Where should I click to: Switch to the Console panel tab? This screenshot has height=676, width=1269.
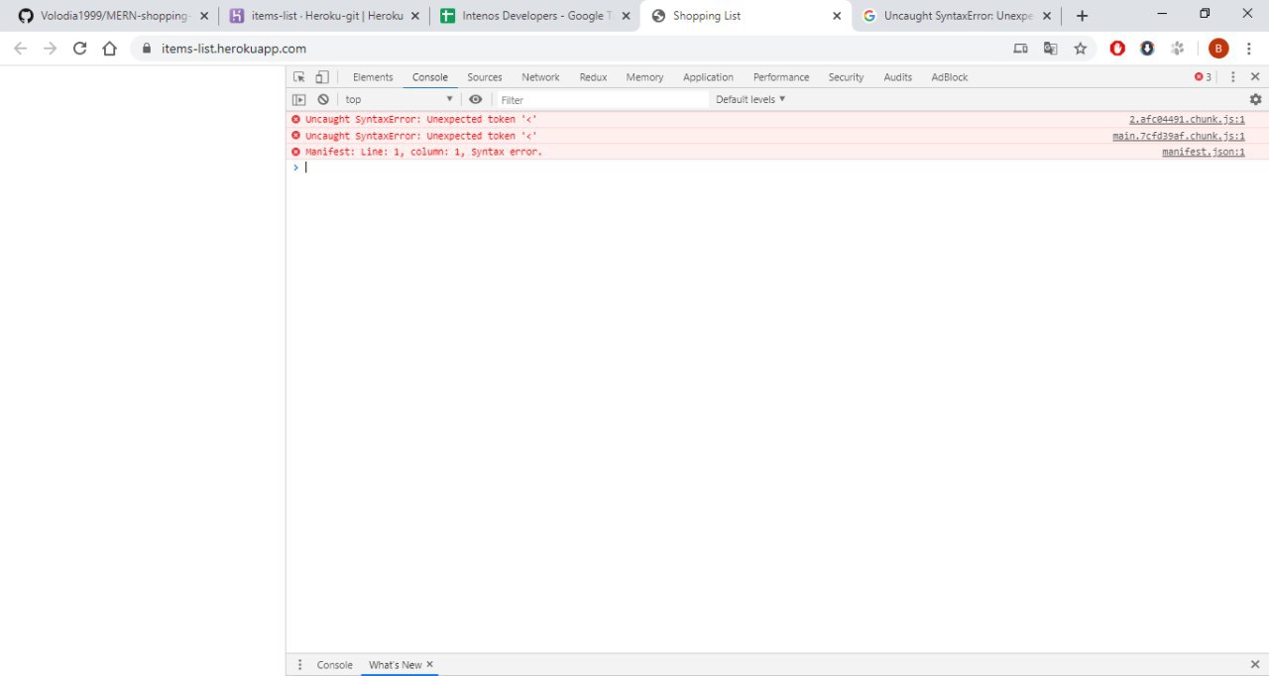coord(430,77)
